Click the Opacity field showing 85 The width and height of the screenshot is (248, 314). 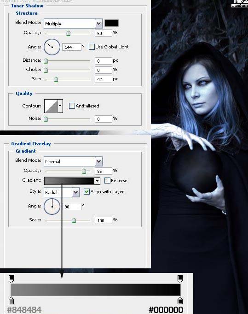104,171
